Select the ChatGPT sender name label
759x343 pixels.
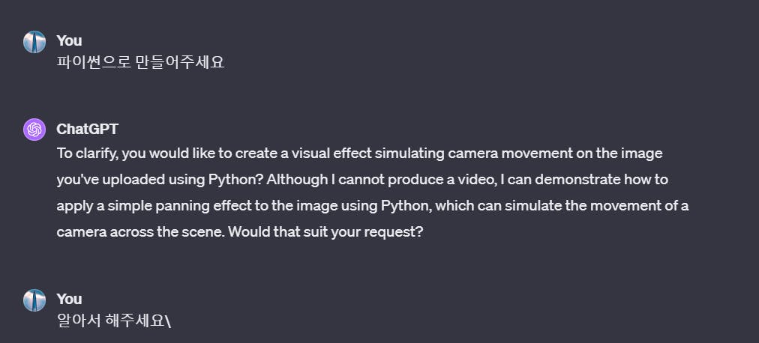[87, 129]
